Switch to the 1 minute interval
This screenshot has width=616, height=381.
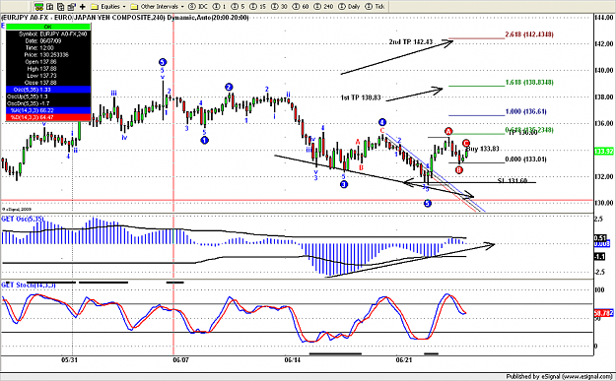click(220, 6)
